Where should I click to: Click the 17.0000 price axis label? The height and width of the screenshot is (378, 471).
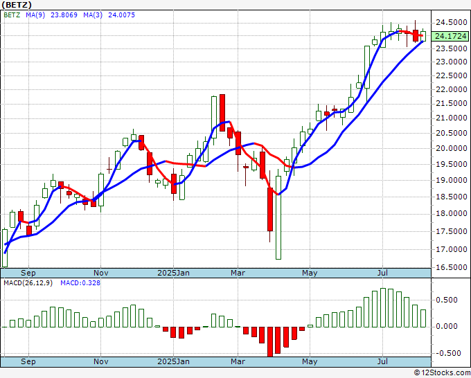tap(452, 249)
